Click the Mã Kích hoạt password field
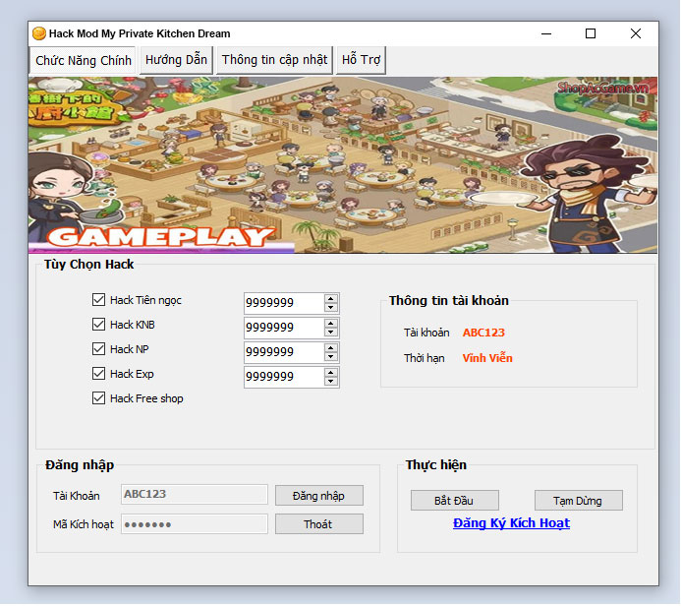The width and height of the screenshot is (681, 606). 195,524
